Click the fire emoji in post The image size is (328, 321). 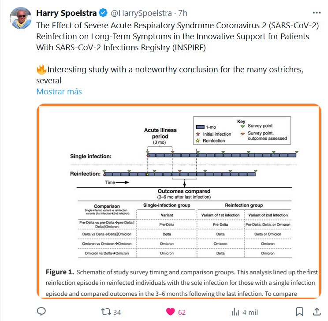41,70
